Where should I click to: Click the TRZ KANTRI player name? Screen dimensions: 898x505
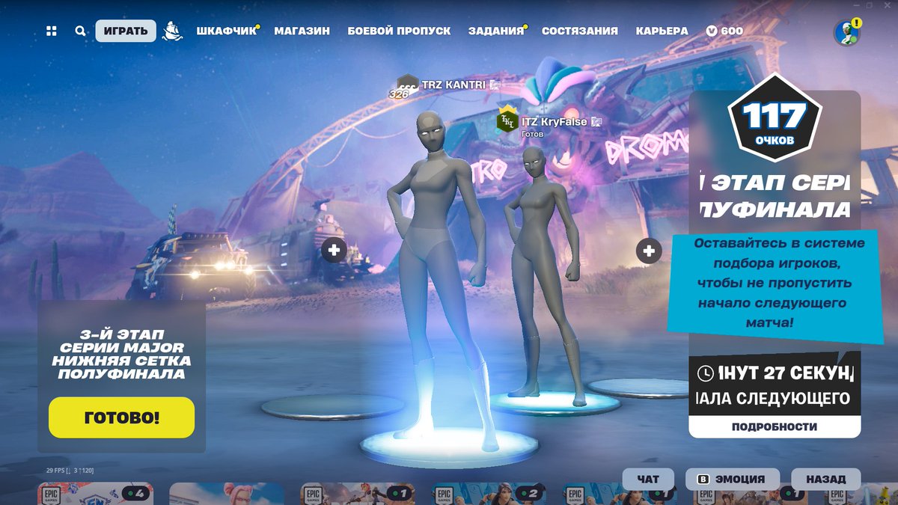(453, 85)
